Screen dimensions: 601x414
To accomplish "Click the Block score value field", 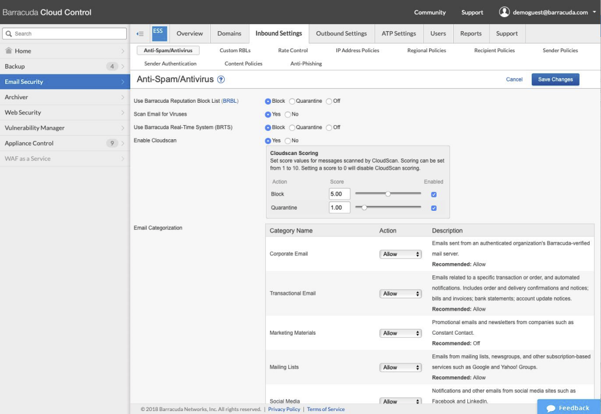I will (339, 194).
